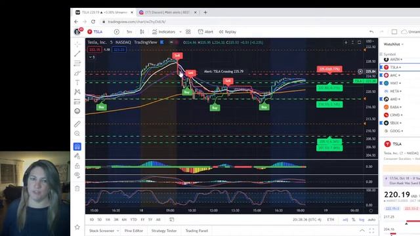
Task: Choose the All date range
Action: click(x=158, y=220)
